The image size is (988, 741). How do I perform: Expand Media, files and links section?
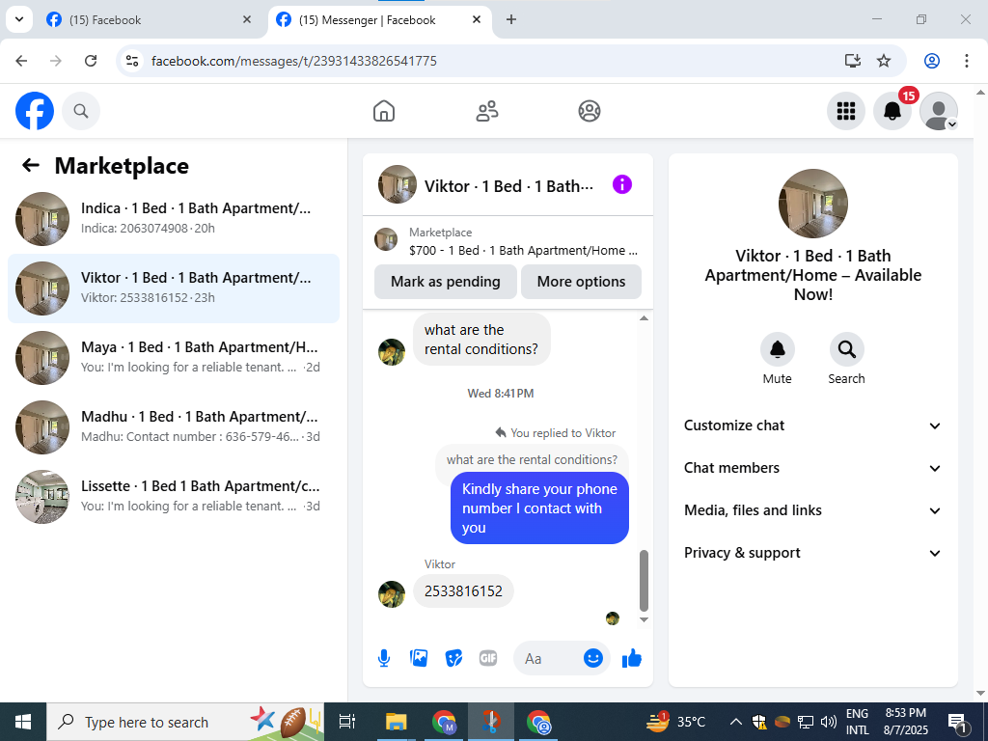812,510
